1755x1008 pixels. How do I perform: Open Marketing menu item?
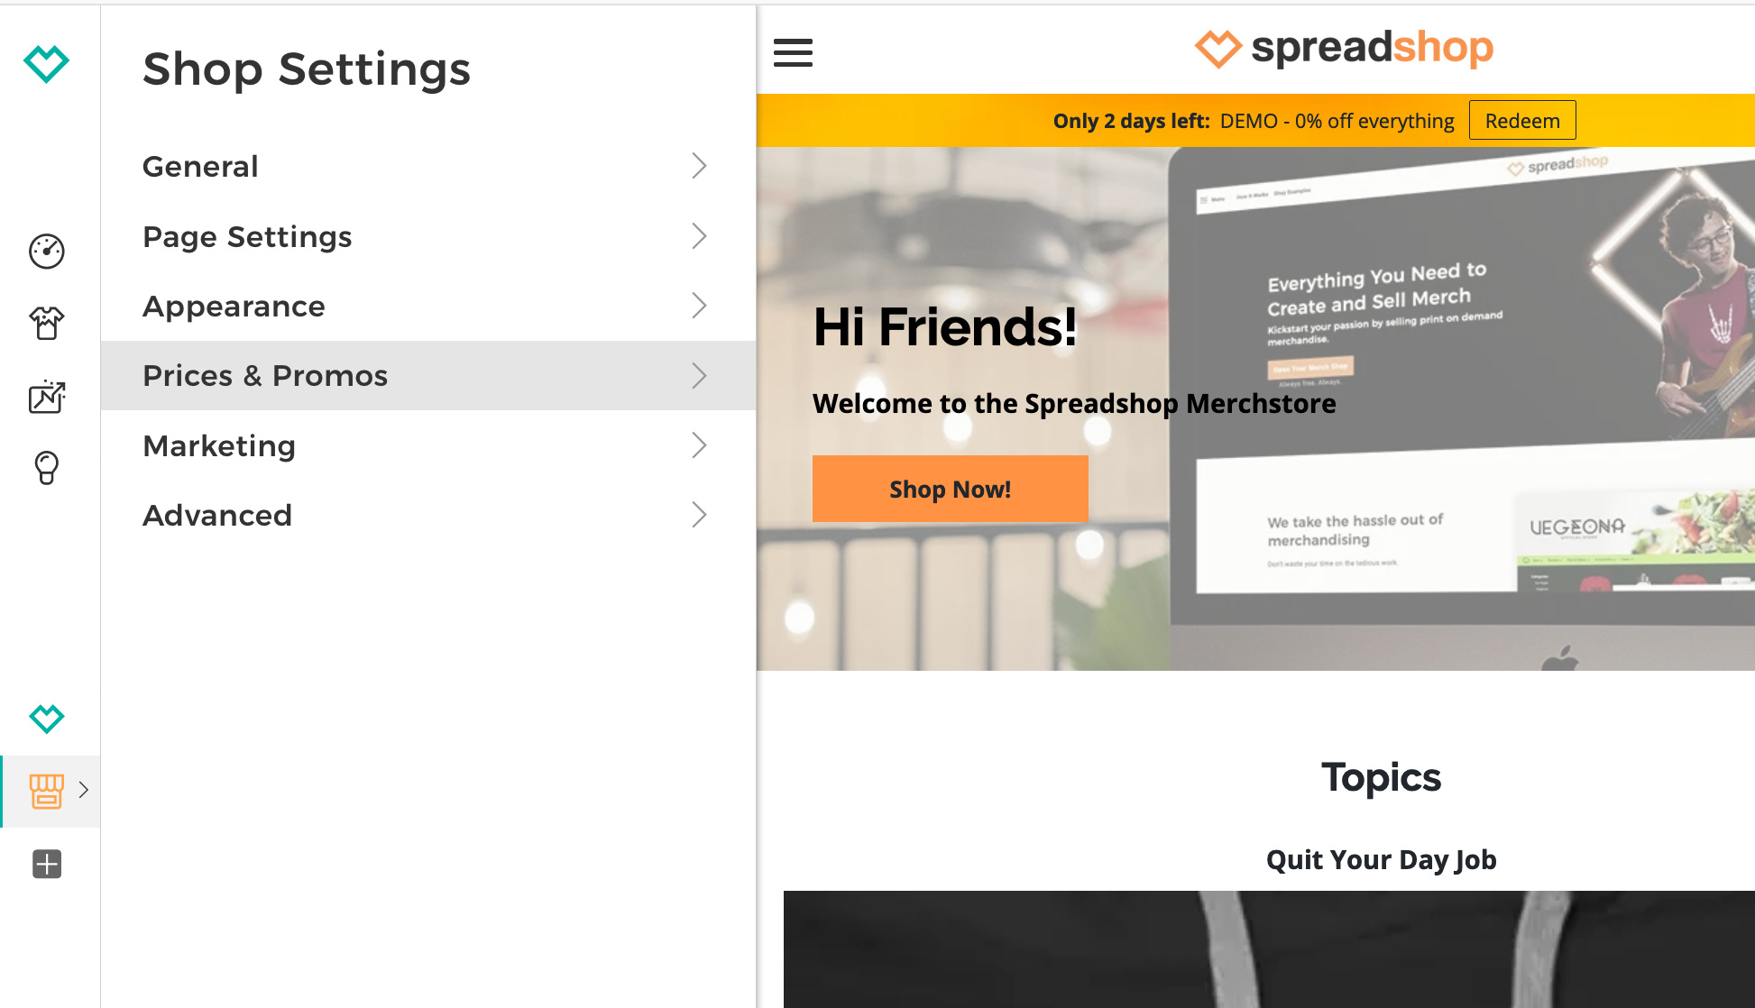(x=428, y=445)
